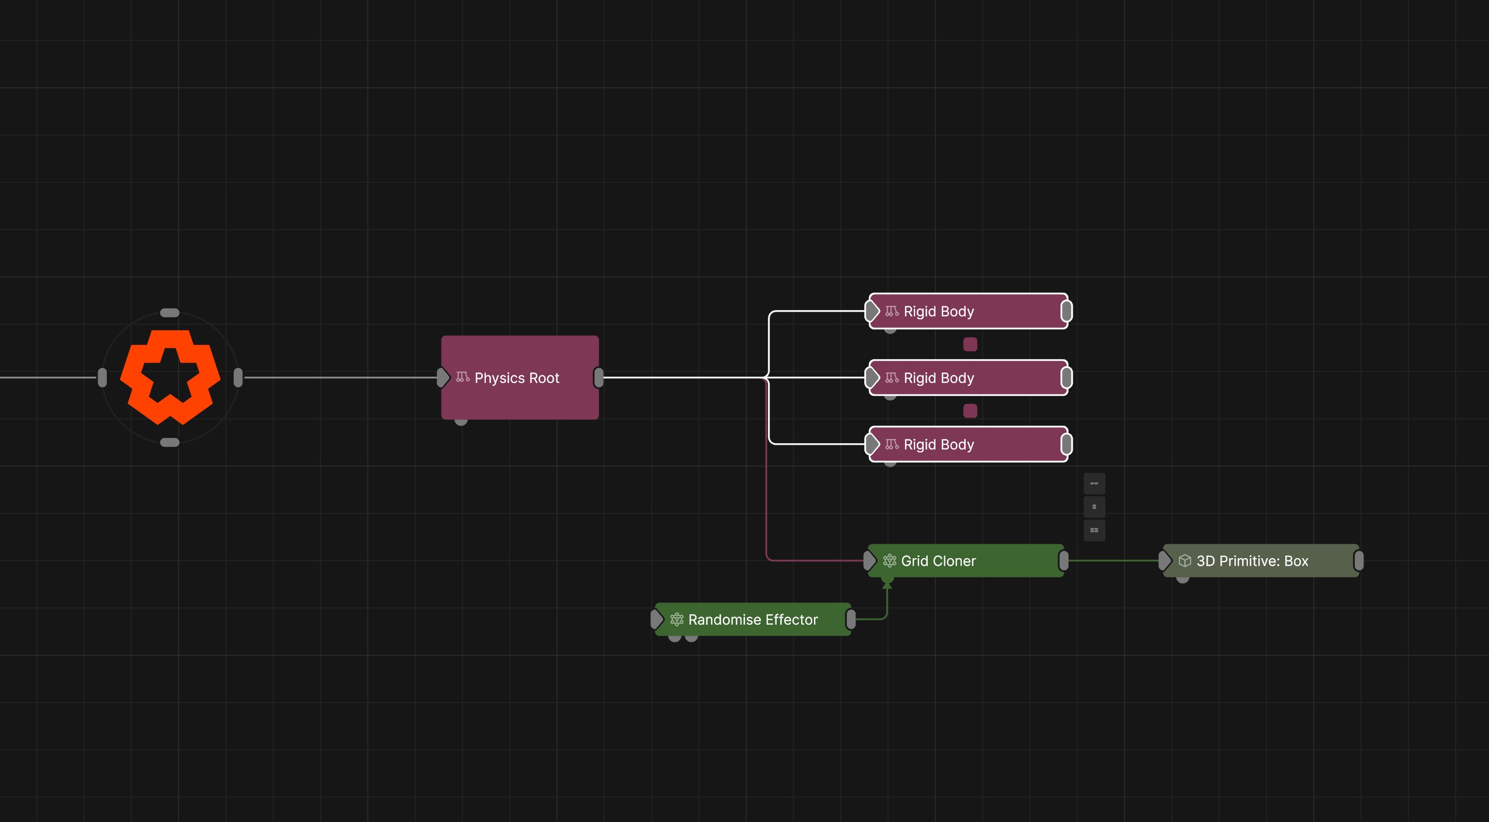Click the Randomise Effector output connector
1489x822 pixels.
click(851, 619)
